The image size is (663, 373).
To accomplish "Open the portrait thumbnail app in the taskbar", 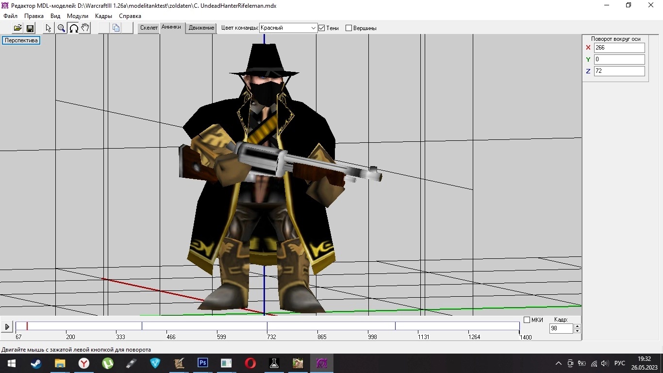I will (298, 363).
